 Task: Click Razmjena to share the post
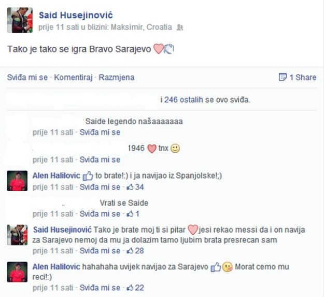117,77
